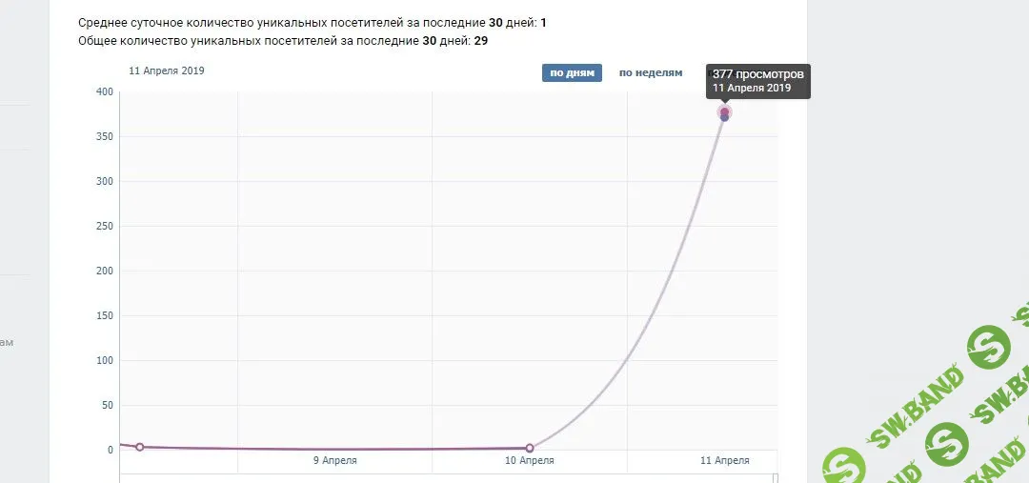Click the 350 value on the y-axis
This screenshot has height=483, width=1029.
tap(104, 137)
